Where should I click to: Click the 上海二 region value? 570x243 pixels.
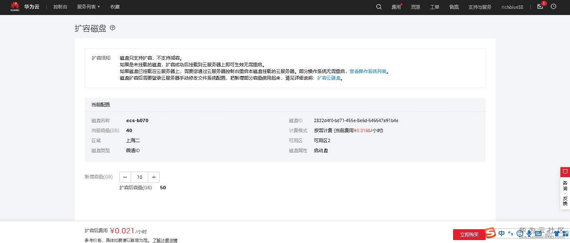[133, 140]
